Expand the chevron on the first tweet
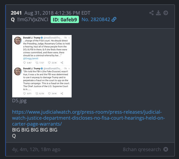Screen dimensions: 179x159 pyautogui.click(x=69, y=38)
